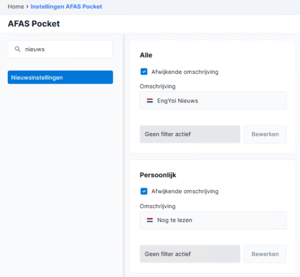Open Instellingen AFAS Pocket breadcrumb link
The image size is (300, 277).
[x=66, y=7]
